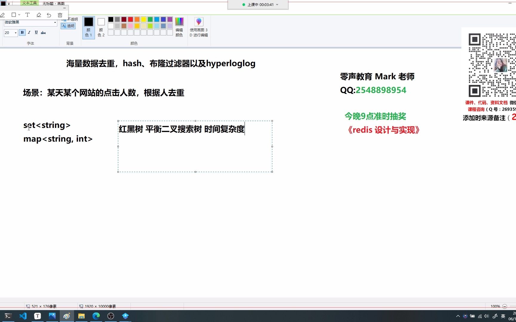Minimize the floating annotation toolbar
Image resolution: width=516 pixels, height=322 pixels.
click(64, 8)
